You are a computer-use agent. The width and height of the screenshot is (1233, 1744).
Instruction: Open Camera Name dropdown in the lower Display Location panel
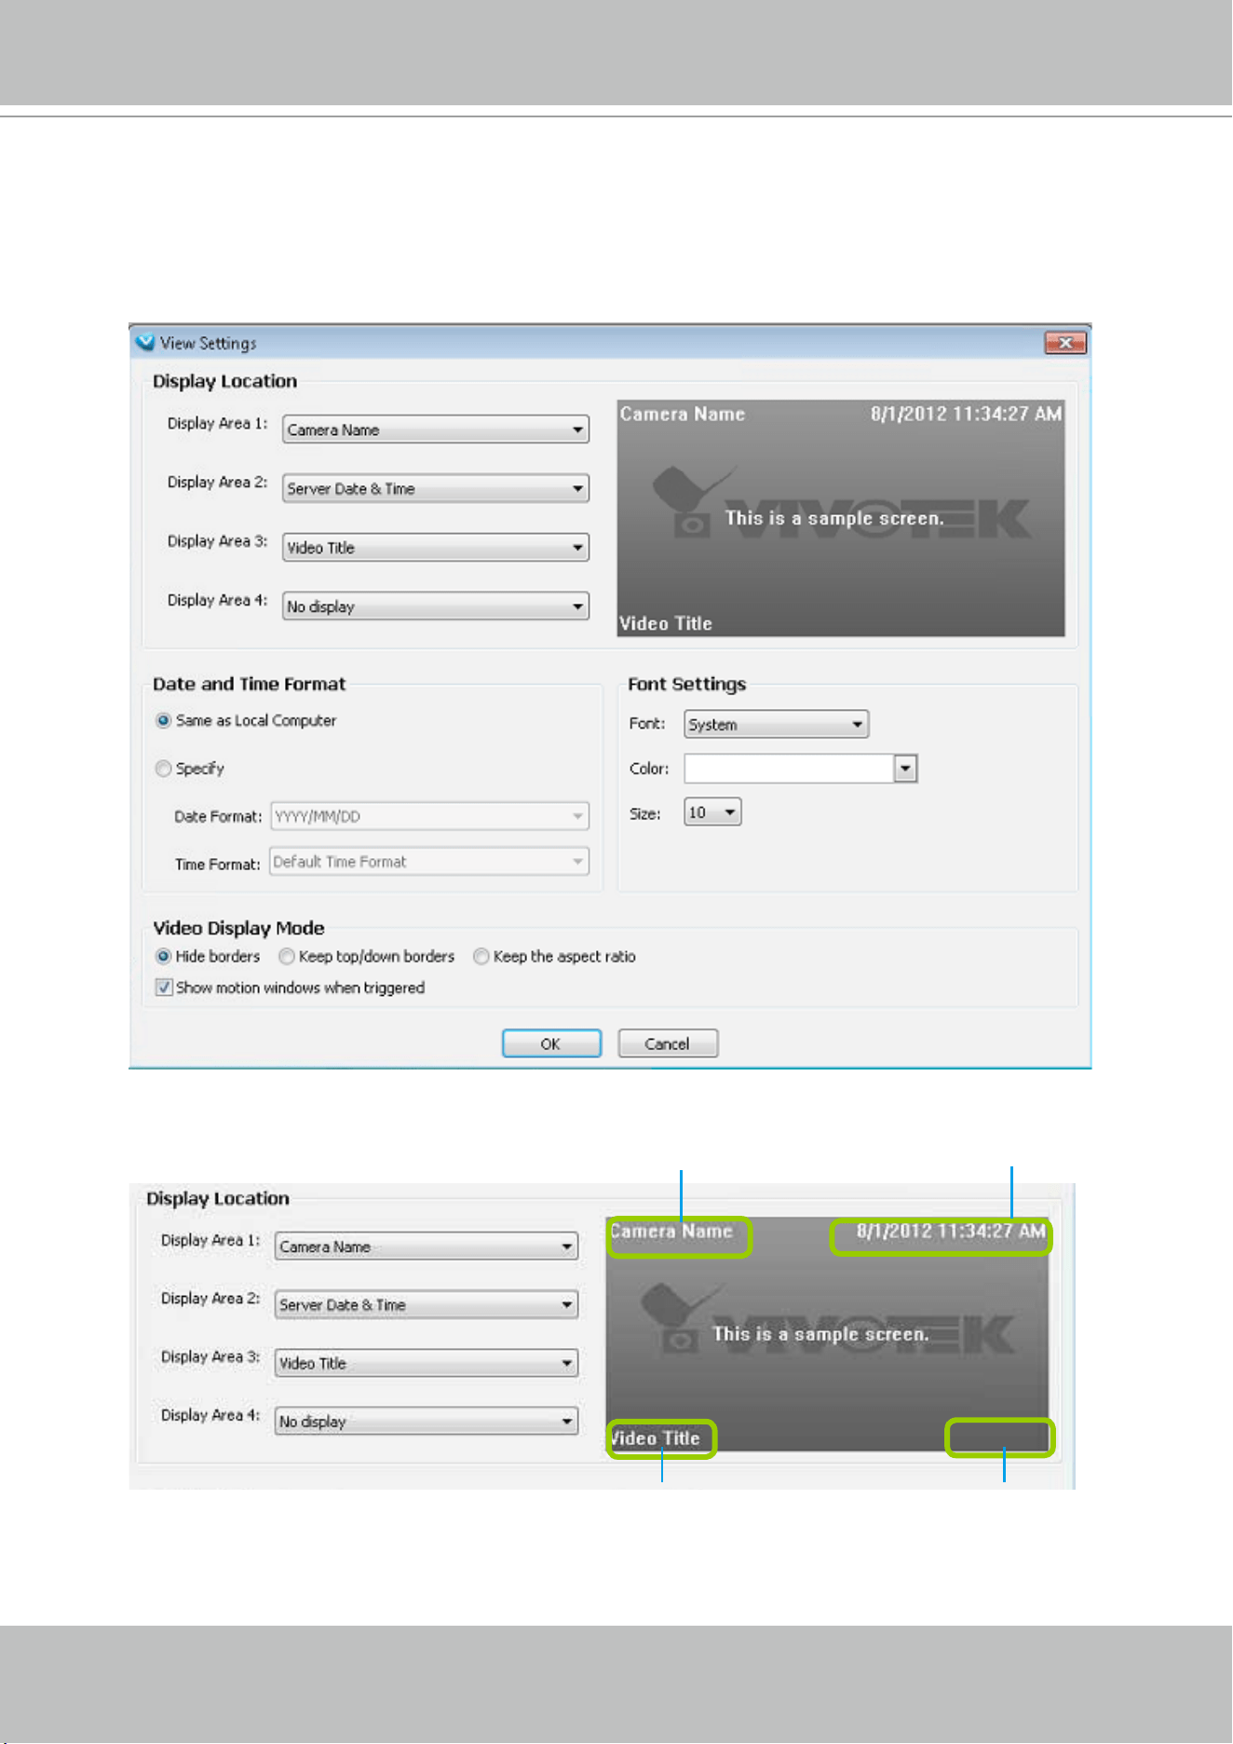coord(427,1247)
